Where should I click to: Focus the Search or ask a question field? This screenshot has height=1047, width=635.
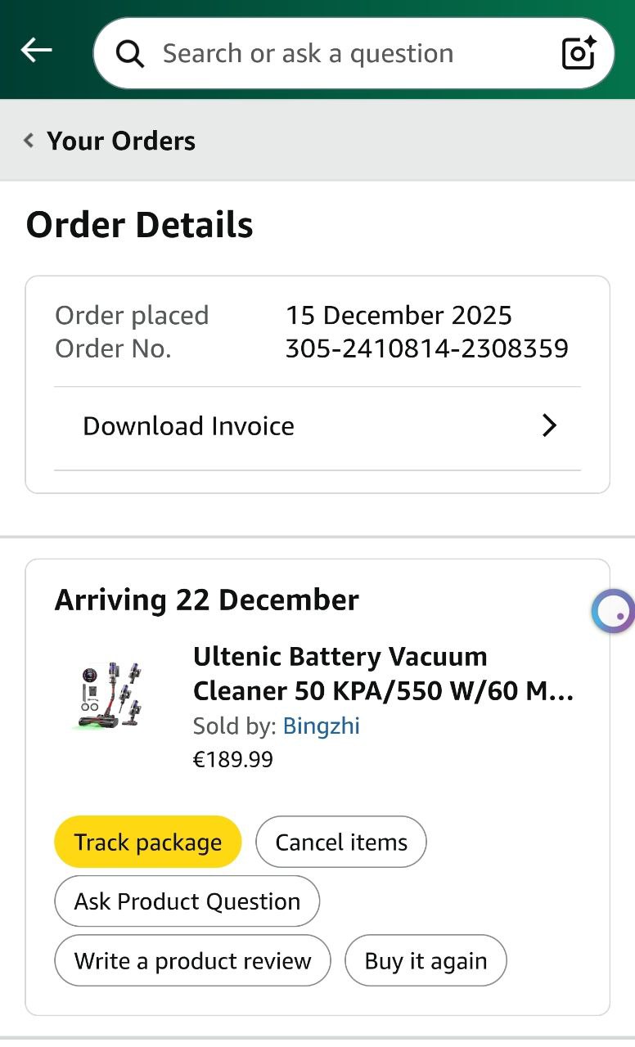click(327, 54)
